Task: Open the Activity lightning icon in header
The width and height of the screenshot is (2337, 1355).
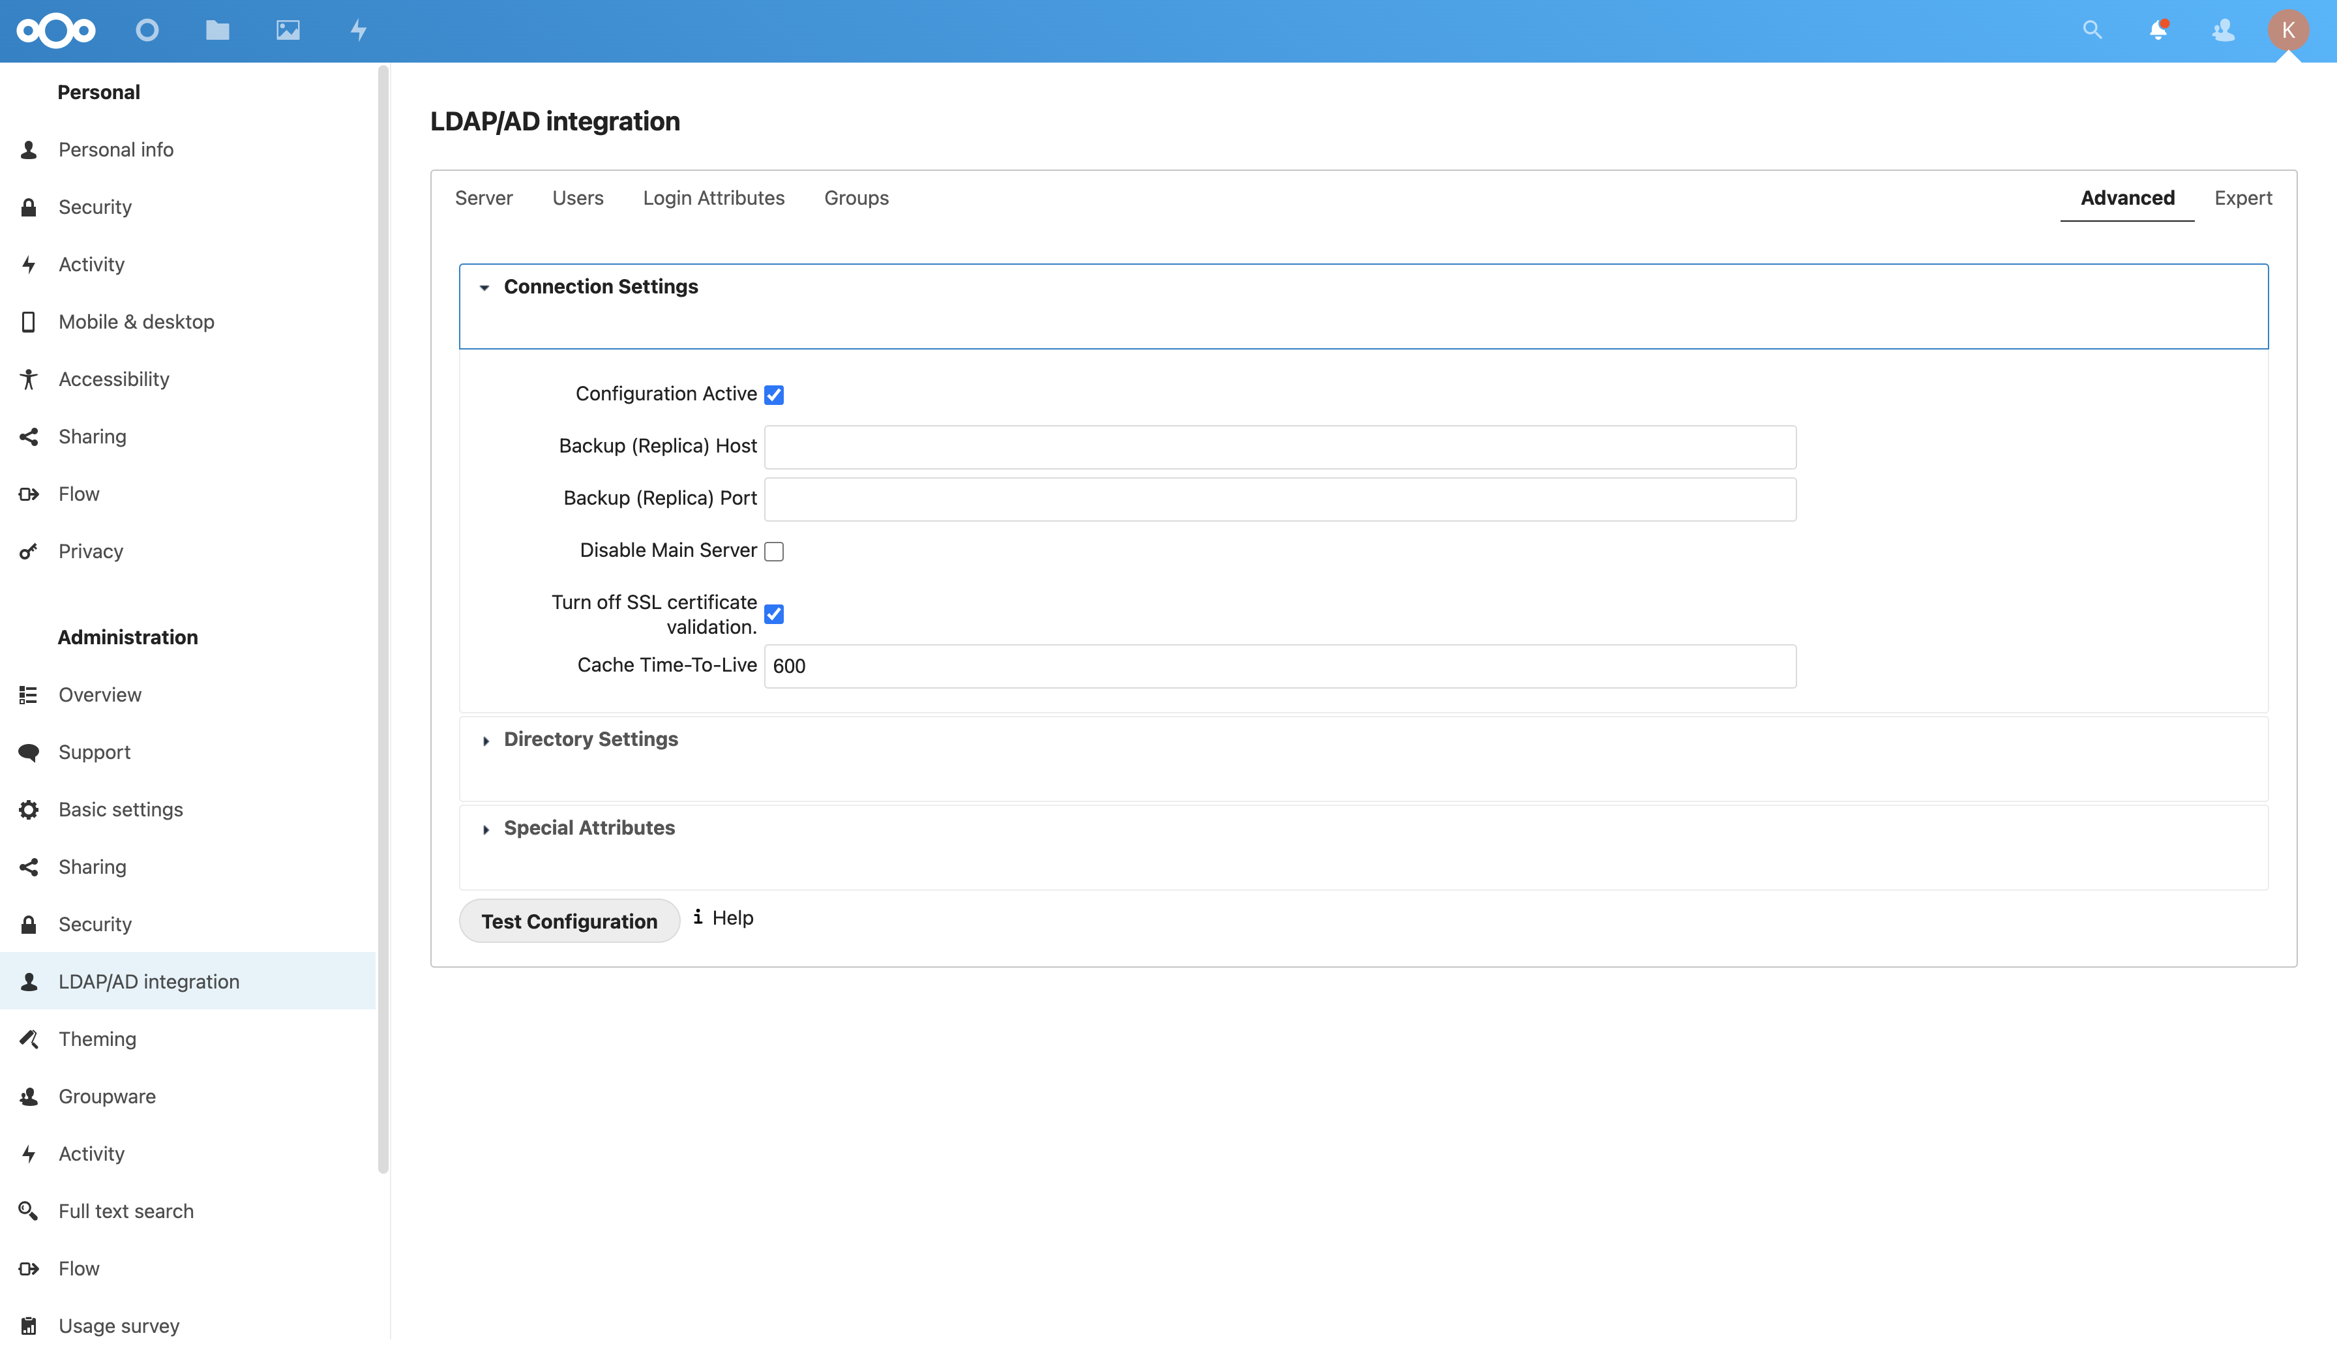Action: click(x=358, y=31)
